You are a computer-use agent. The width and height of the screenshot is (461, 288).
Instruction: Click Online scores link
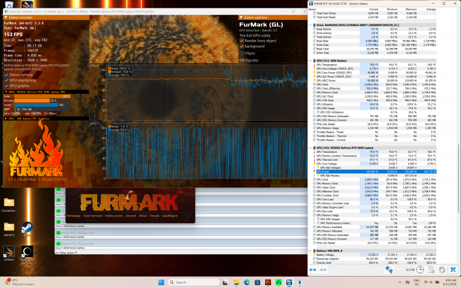[113, 216]
